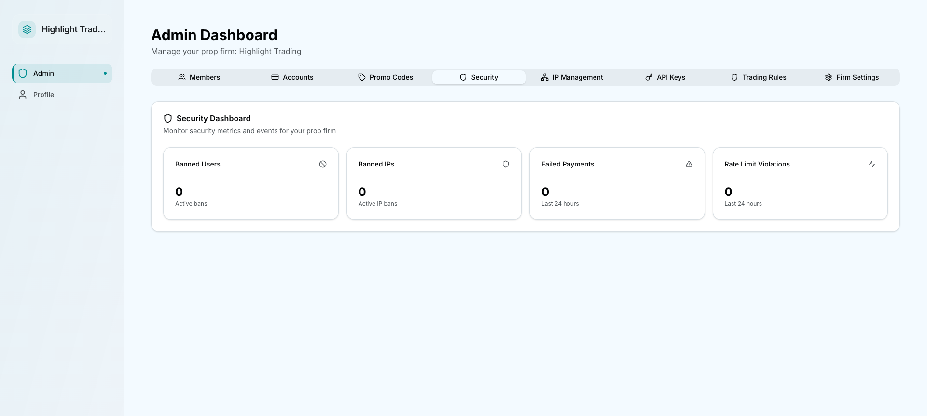
Task: Switch to the Trading Rules tab
Action: coord(759,77)
